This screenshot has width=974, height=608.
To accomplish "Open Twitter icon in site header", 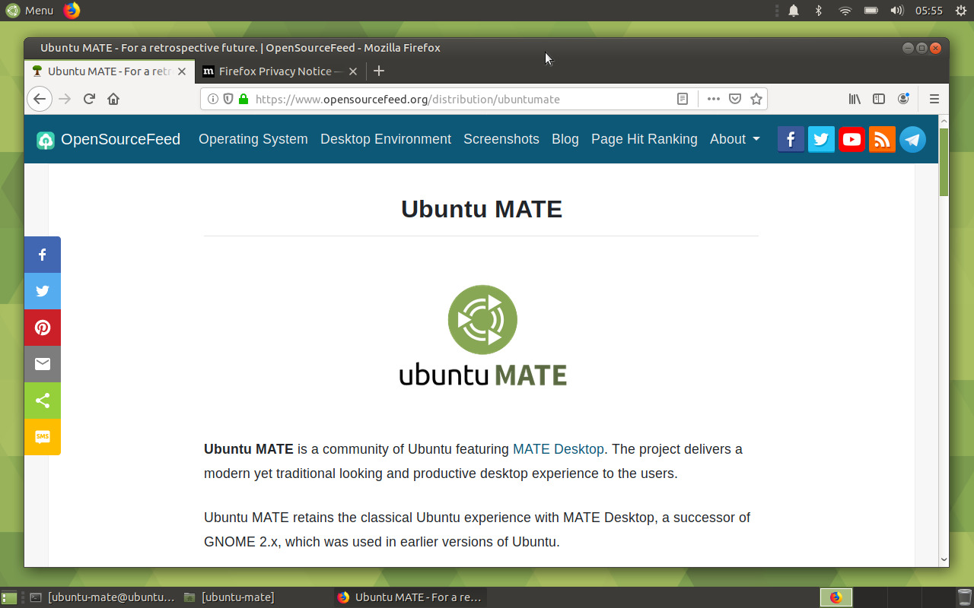I will coord(821,139).
